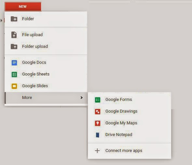Click the green Google Forms icon
The height and width of the screenshot is (165, 192).
98,100
